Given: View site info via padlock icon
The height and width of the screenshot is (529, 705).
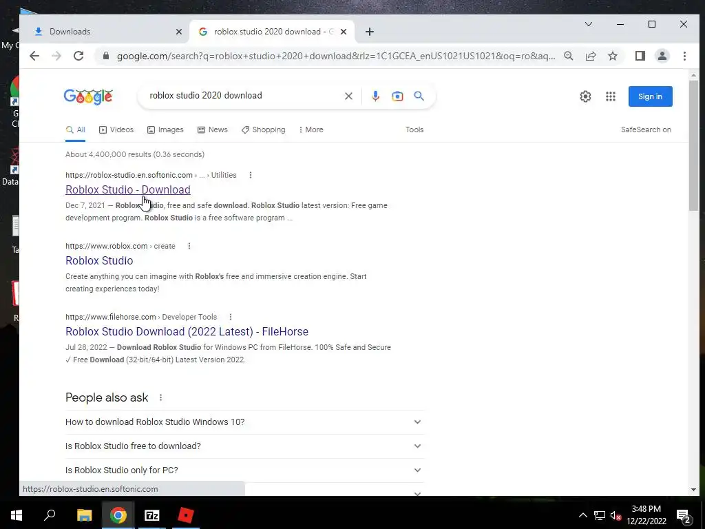Looking at the screenshot, I should pyautogui.click(x=106, y=56).
